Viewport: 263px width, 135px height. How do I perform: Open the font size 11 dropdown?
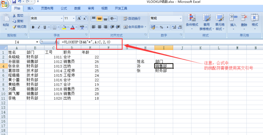pos(74,18)
